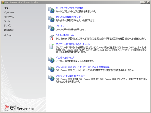Open セキュリティに関するドキュメント link

tap(69, 17)
